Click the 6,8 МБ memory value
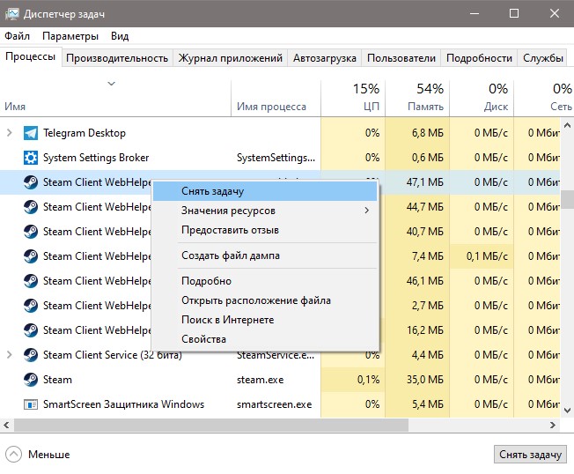The image size is (574, 474). 428,133
